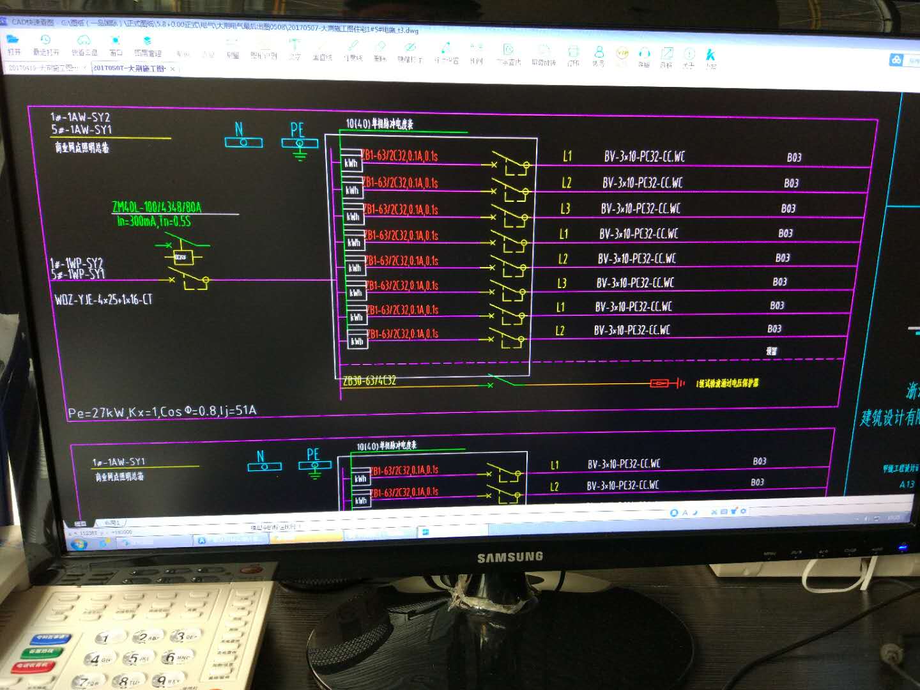Click the print icon in toolbar

(573, 51)
